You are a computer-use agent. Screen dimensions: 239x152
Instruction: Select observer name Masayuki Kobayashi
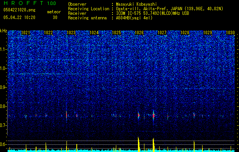coord(136,4)
